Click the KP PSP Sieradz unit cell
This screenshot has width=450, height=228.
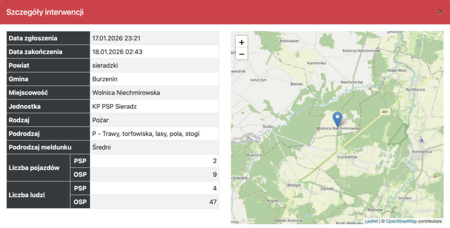(x=115, y=106)
